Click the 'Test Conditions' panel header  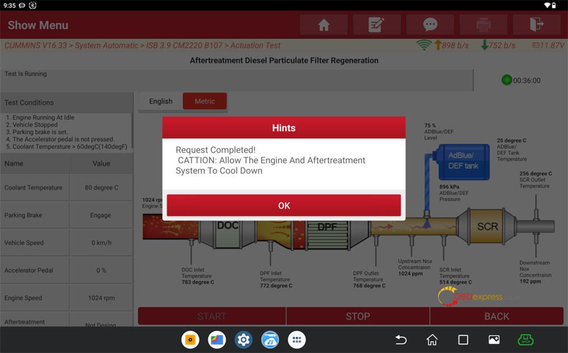[66, 102]
